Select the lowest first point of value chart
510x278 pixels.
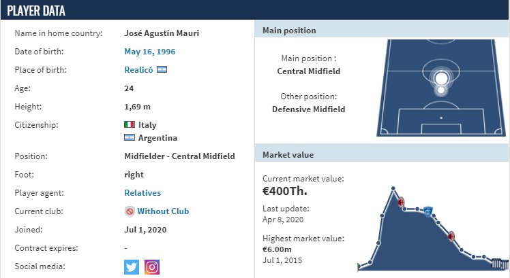359,267
